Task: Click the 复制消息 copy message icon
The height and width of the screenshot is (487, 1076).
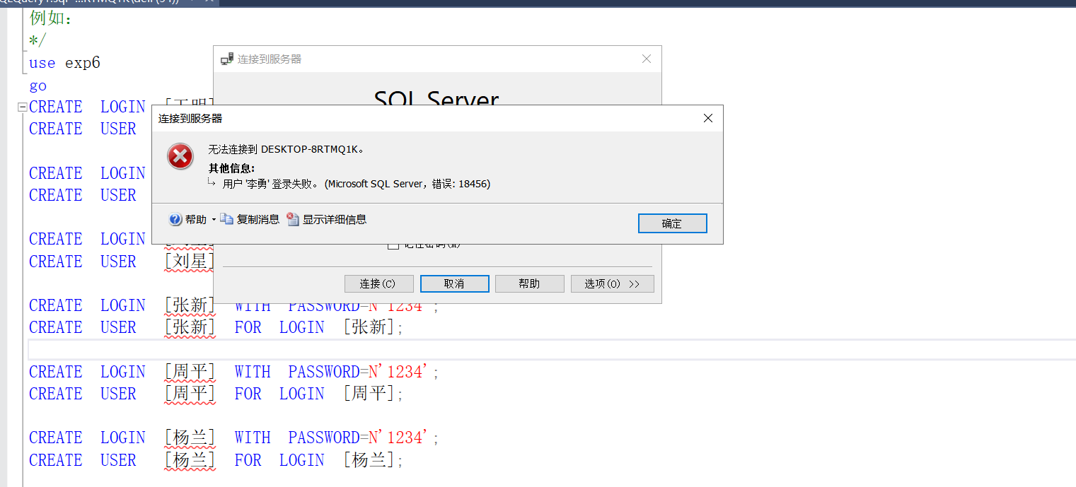Action: click(x=226, y=219)
